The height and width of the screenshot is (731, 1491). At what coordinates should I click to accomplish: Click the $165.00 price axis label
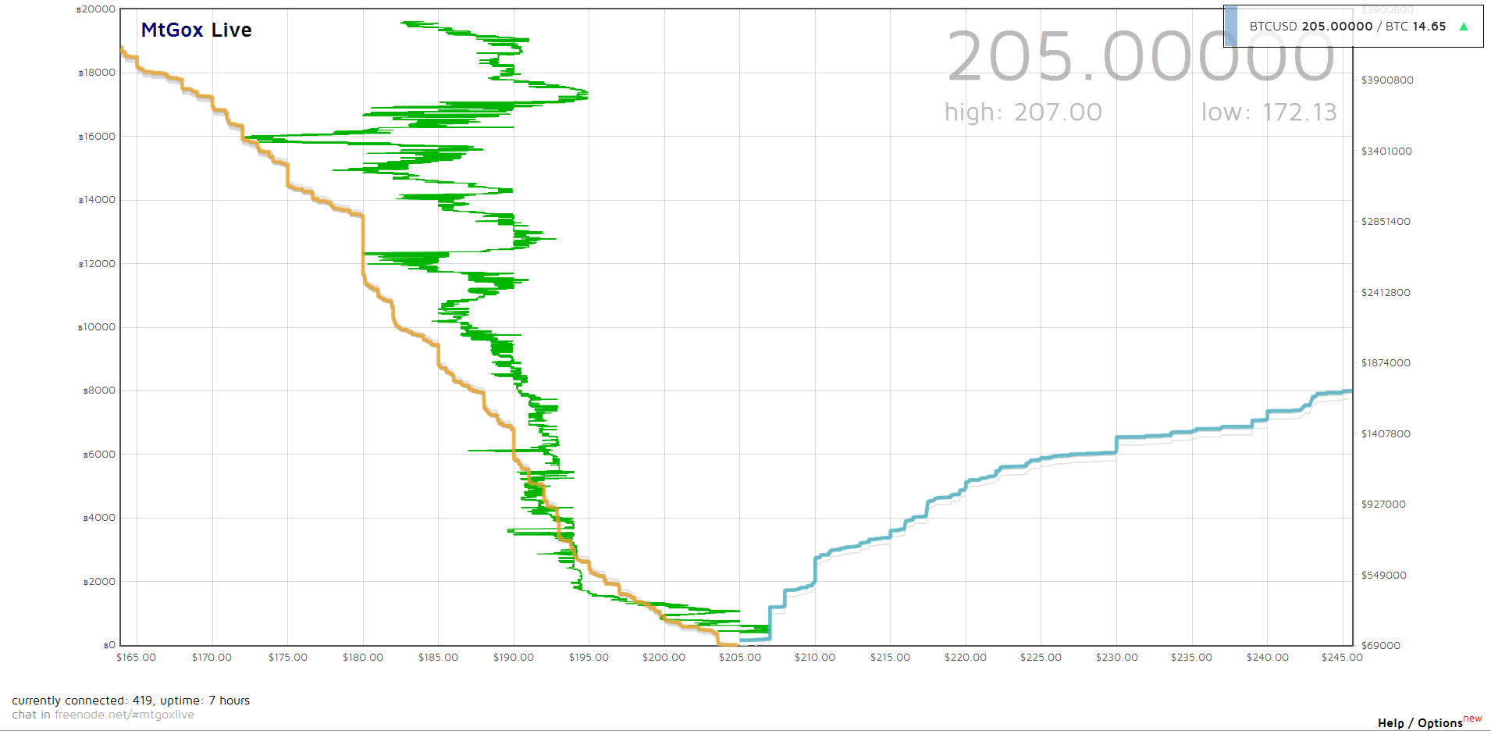(x=137, y=658)
